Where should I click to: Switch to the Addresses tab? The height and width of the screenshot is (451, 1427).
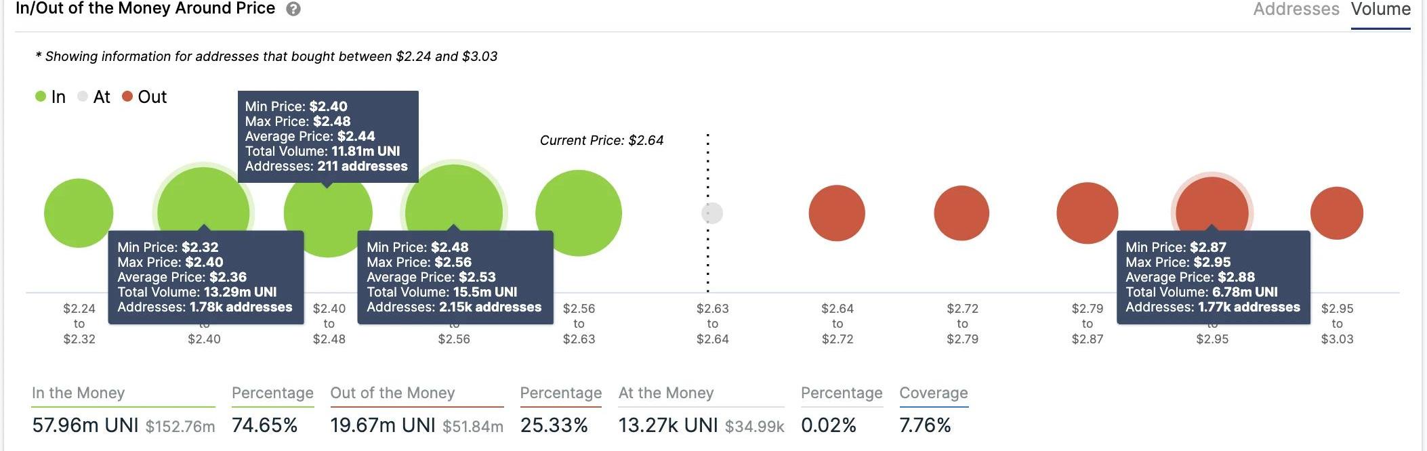(x=1296, y=9)
